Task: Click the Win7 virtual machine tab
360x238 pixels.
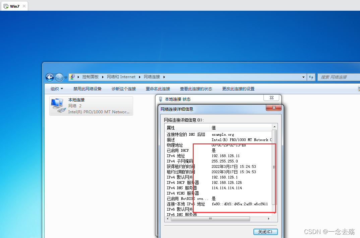Action: tap(15, 6)
